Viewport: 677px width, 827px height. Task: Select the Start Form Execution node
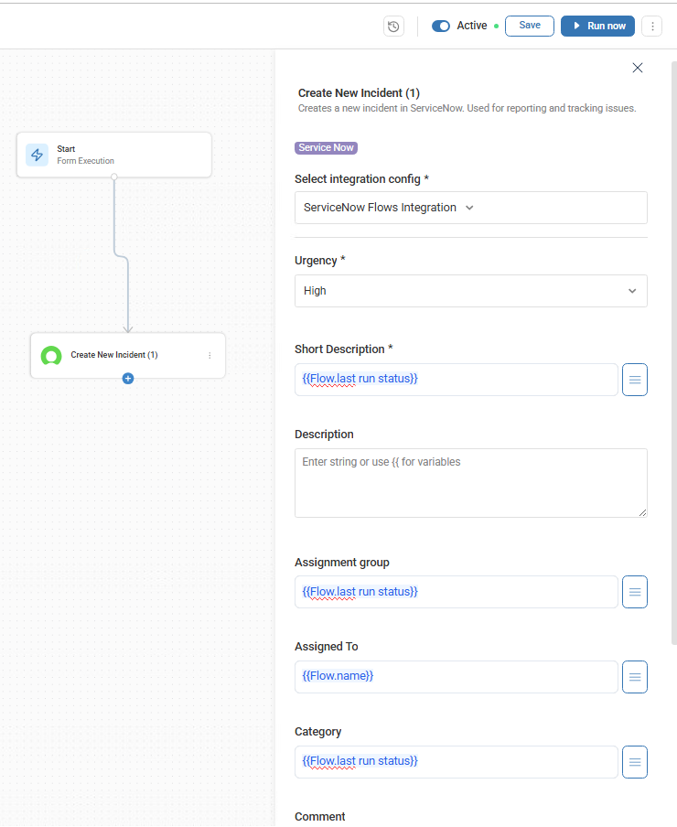click(113, 155)
